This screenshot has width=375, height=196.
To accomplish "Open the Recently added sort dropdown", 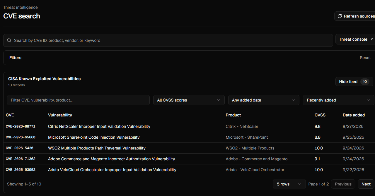I will (x=338, y=100).
